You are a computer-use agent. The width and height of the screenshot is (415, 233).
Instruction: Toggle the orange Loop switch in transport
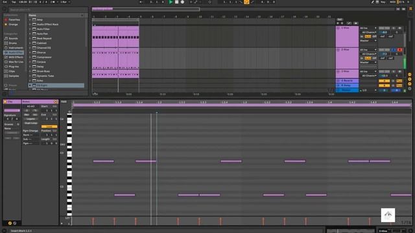(x=246, y=2)
